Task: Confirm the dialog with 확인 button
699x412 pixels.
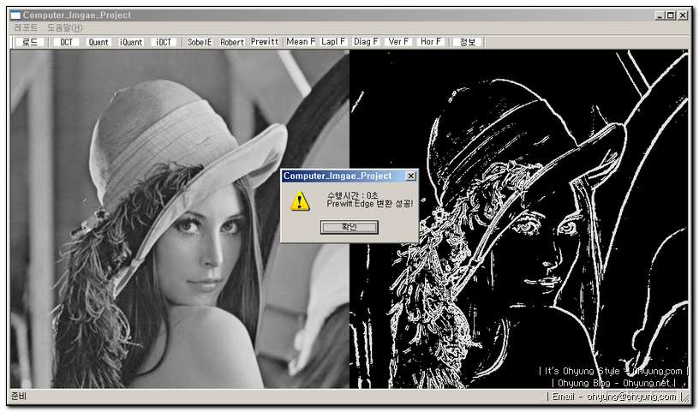Action: pos(349,227)
